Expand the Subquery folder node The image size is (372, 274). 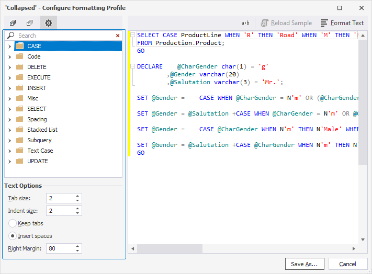[9, 140]
